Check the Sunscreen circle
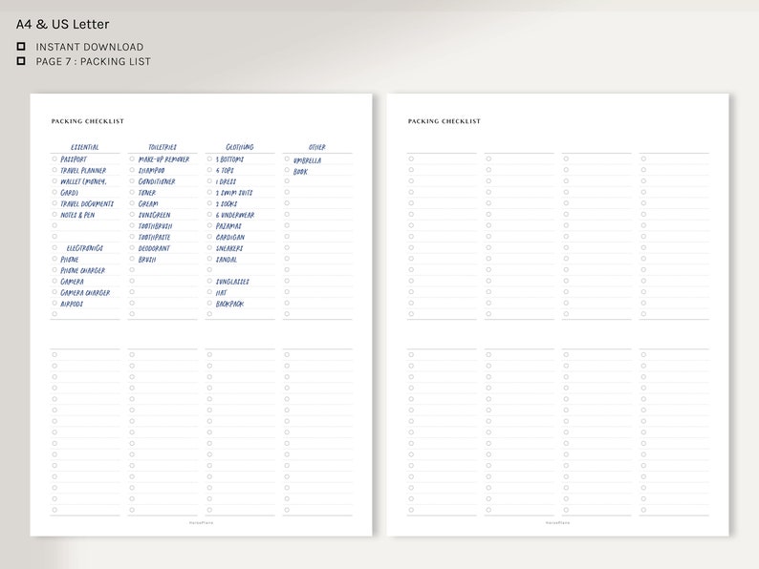 132,214
